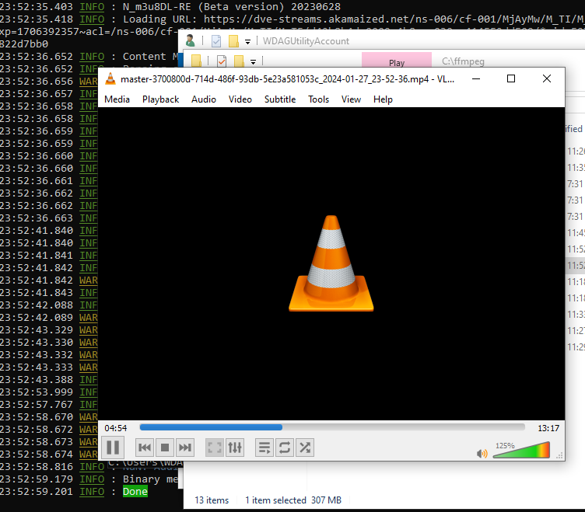This screenshot has width=585, height=512.
Task: Open the Tools menu
Action: click(x=319, y=99)
